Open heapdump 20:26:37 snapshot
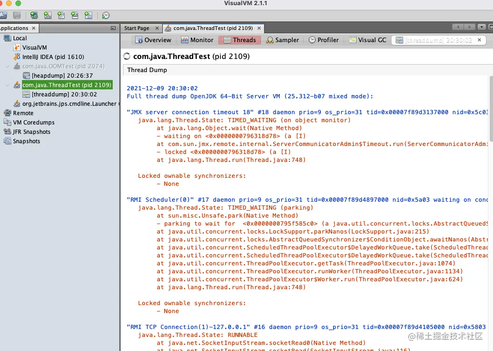The height and width of the screenshot is (351, 493). (x=62, y=76)
